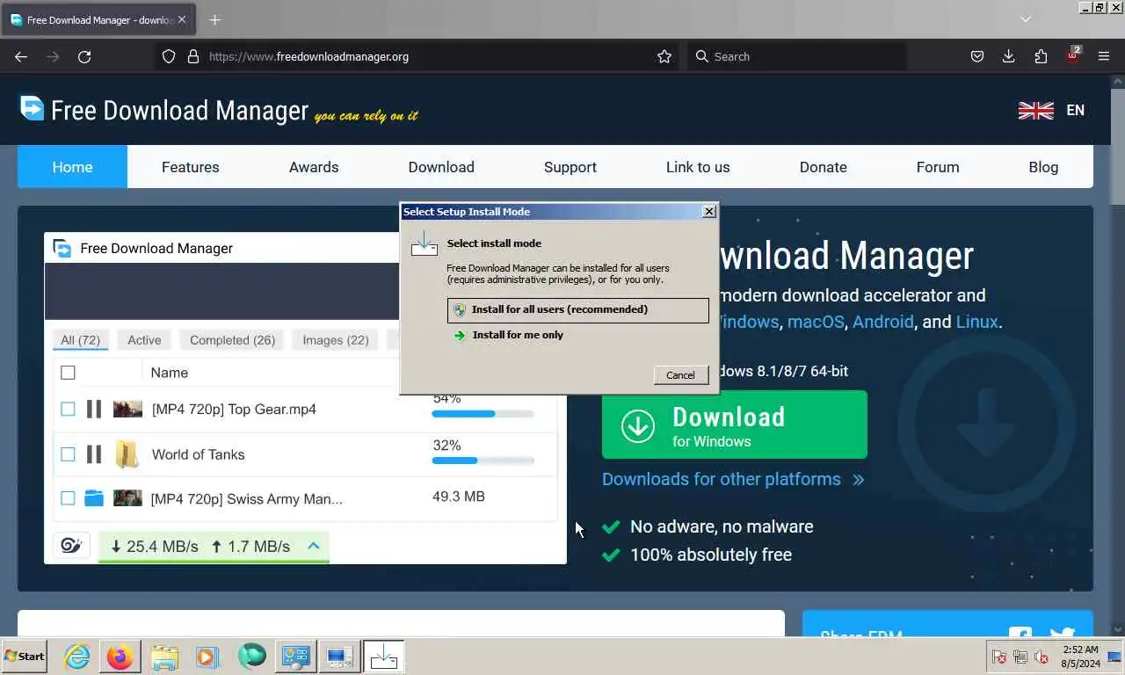Open the EN language selector

pyautogui.click(x=1075, y=110)
